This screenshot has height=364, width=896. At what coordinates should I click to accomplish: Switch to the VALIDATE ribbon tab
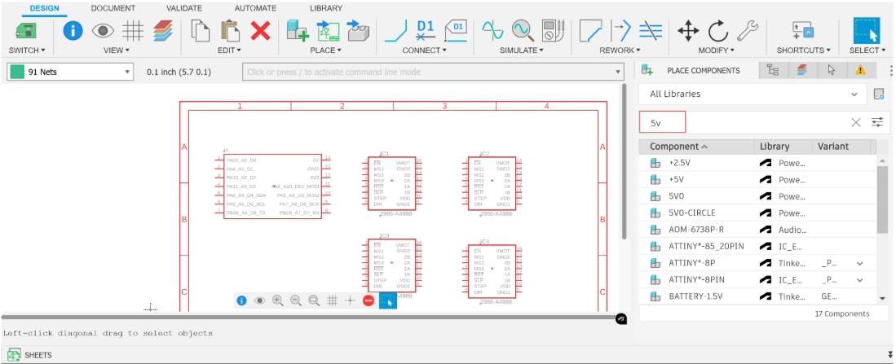coord(184,8)
